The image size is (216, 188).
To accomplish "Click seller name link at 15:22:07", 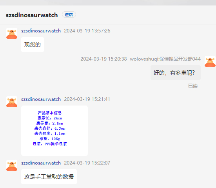I will pos(41,163).
